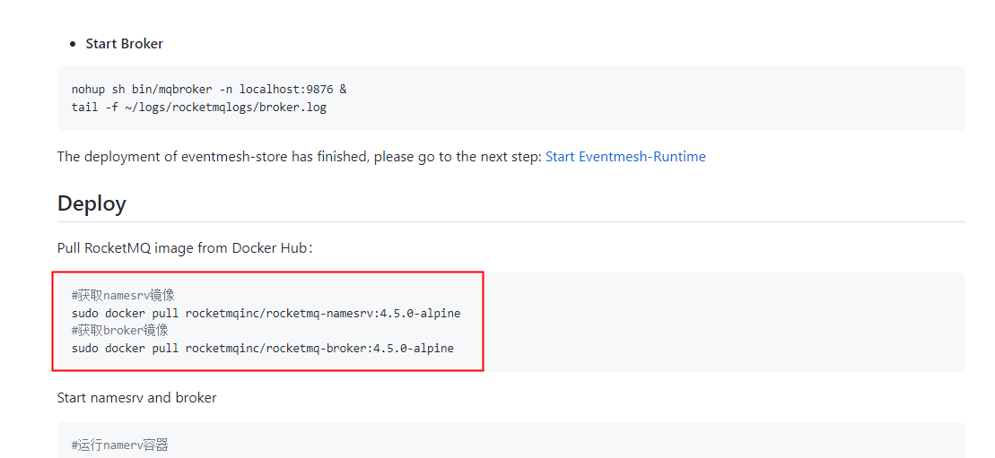Screen dimensions: 995x458
Task: Click the nohup sh bin/mqbroker command line
Action: tap(209, 90)
